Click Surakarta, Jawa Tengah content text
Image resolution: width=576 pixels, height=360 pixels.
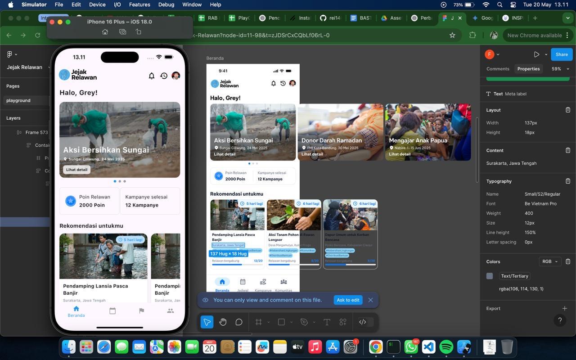point(511,163)
